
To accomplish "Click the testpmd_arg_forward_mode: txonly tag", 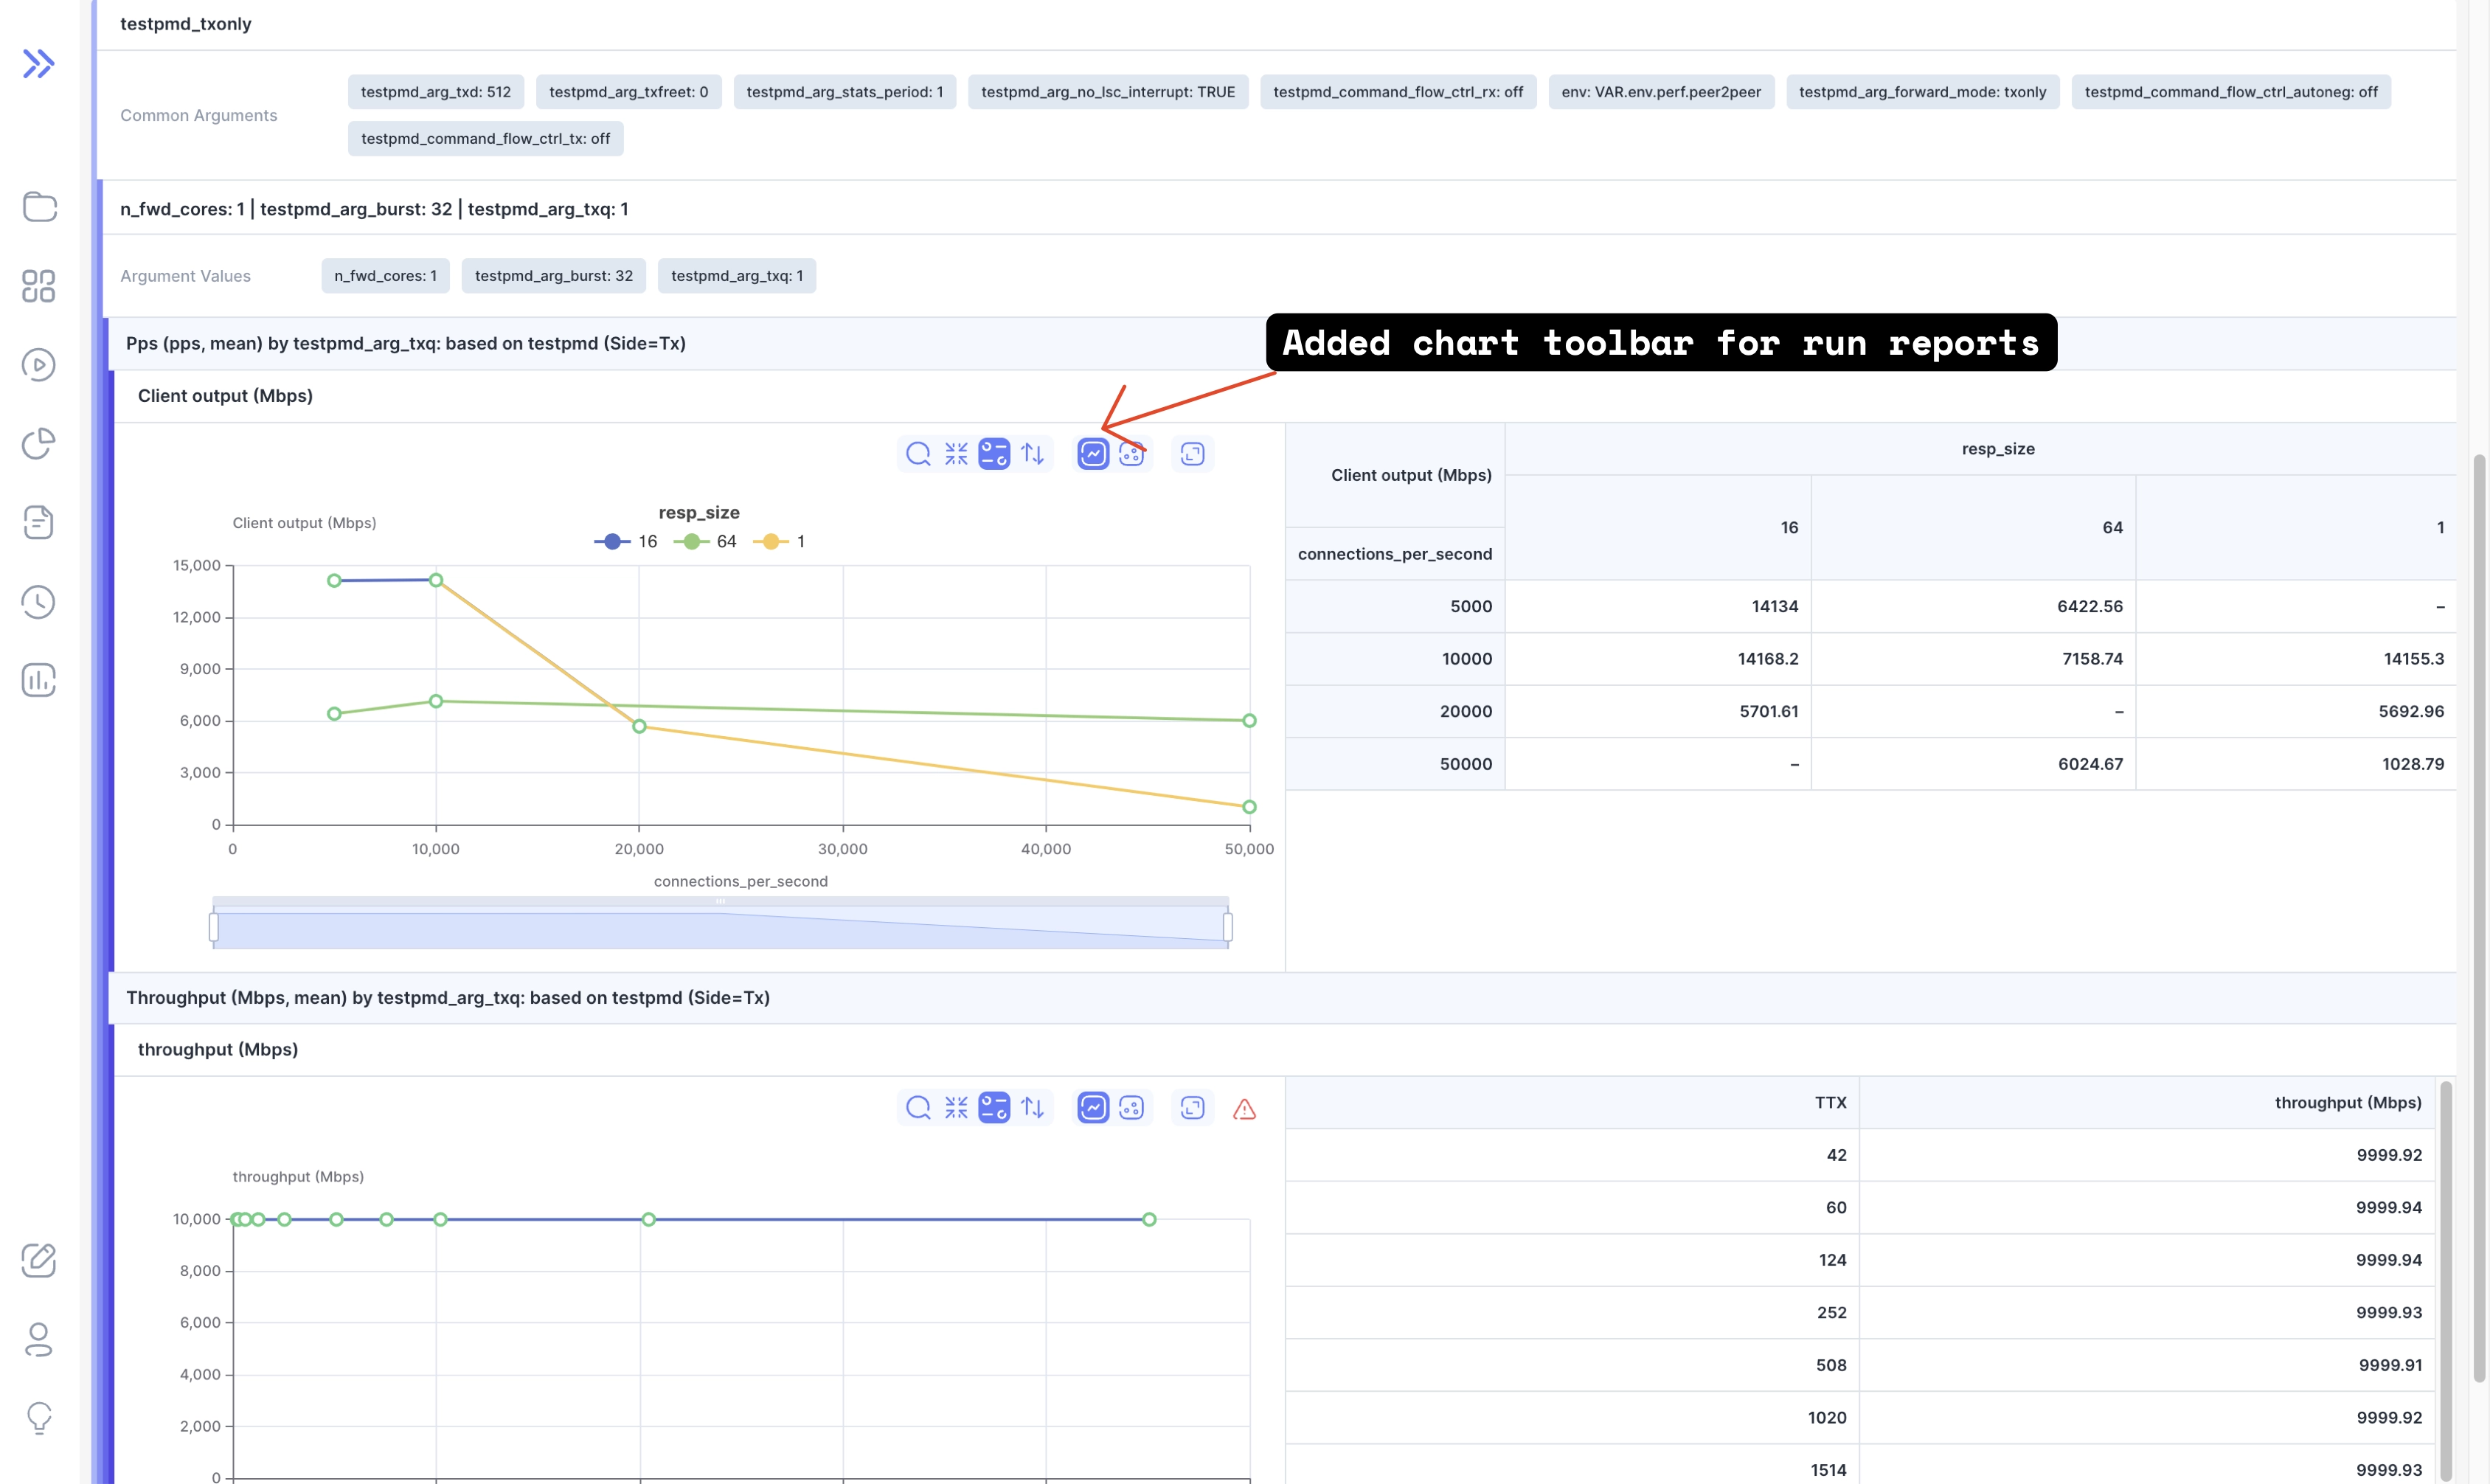I will pos(1921,92).
